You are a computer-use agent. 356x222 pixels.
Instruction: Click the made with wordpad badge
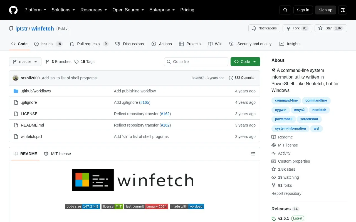coord(187,206)
